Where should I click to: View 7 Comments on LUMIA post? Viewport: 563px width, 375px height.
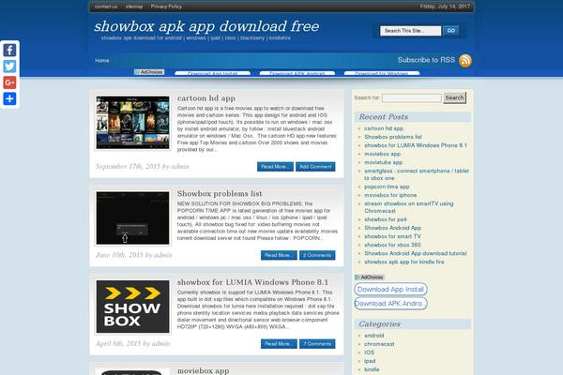[317, 344]
